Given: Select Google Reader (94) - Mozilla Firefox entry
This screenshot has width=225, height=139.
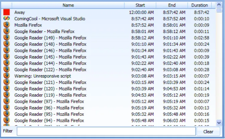Looking at the screenshot, I should click(x=49, y=120).
